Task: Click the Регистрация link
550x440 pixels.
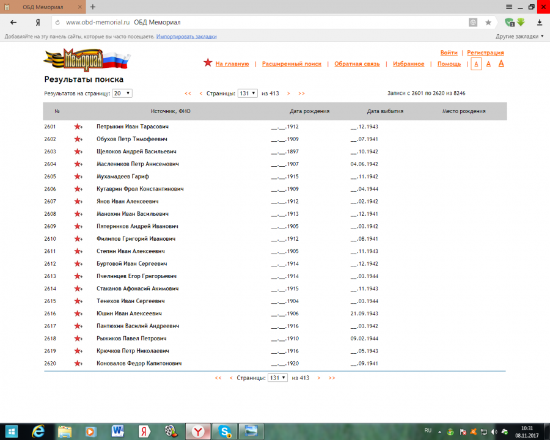Action: pos(485,53)
